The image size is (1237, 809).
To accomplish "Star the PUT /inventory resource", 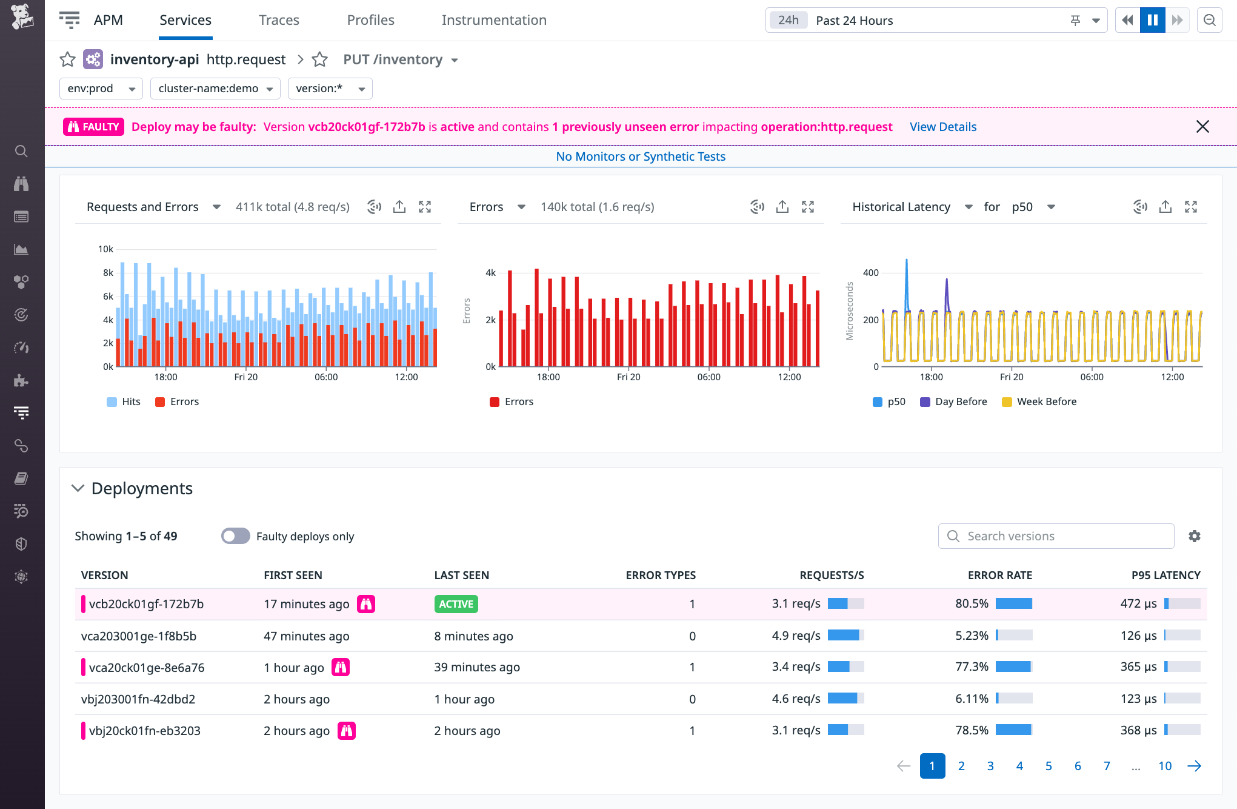I will click(x=319, y=59).
